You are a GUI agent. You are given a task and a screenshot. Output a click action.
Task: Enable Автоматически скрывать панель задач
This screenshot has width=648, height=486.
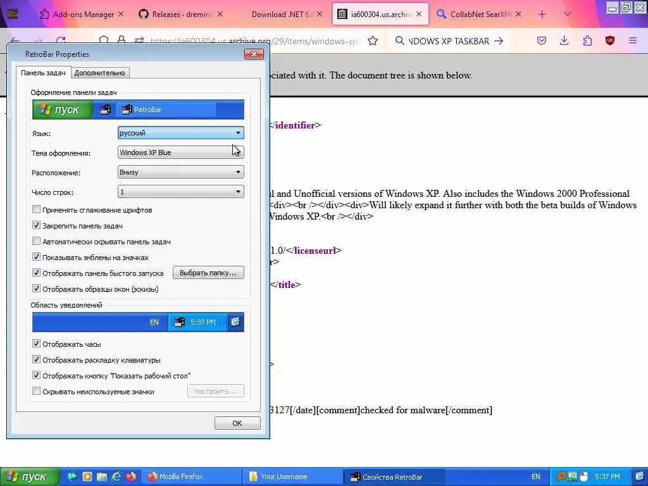pyautogui.click(x=36, y=241)
